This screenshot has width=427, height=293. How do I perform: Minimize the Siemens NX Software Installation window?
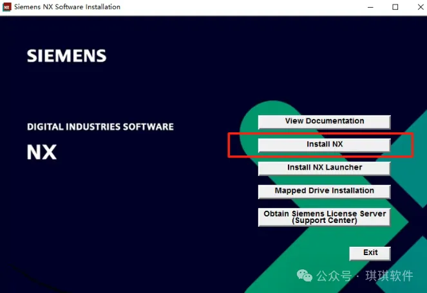pyautogui.click(x=370, y=7)
